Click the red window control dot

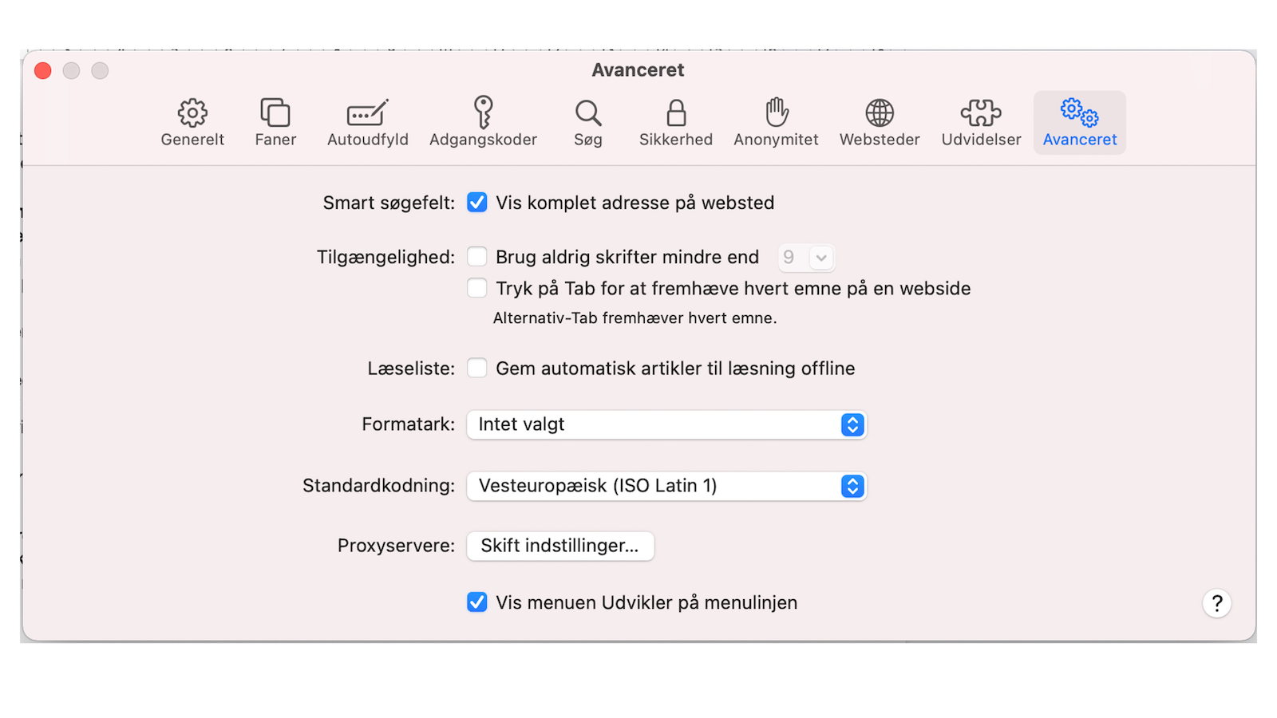42,70
